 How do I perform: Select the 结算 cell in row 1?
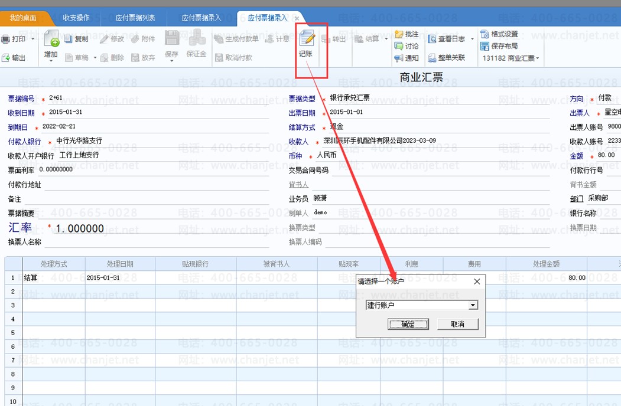pos(53,277)
